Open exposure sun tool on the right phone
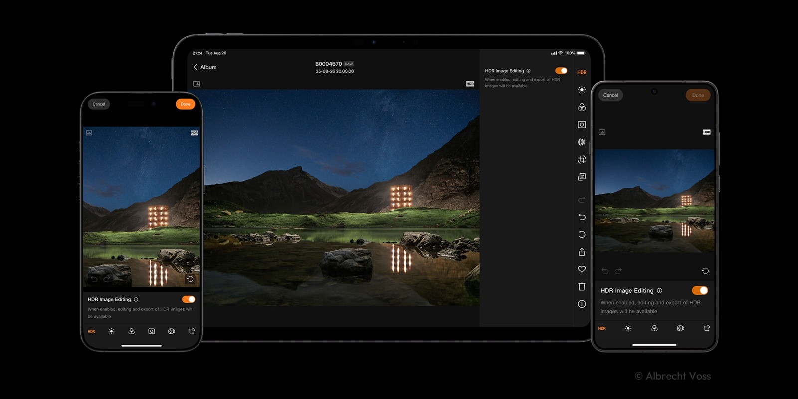Screen dimensions: 798x399 click(628, 328)
